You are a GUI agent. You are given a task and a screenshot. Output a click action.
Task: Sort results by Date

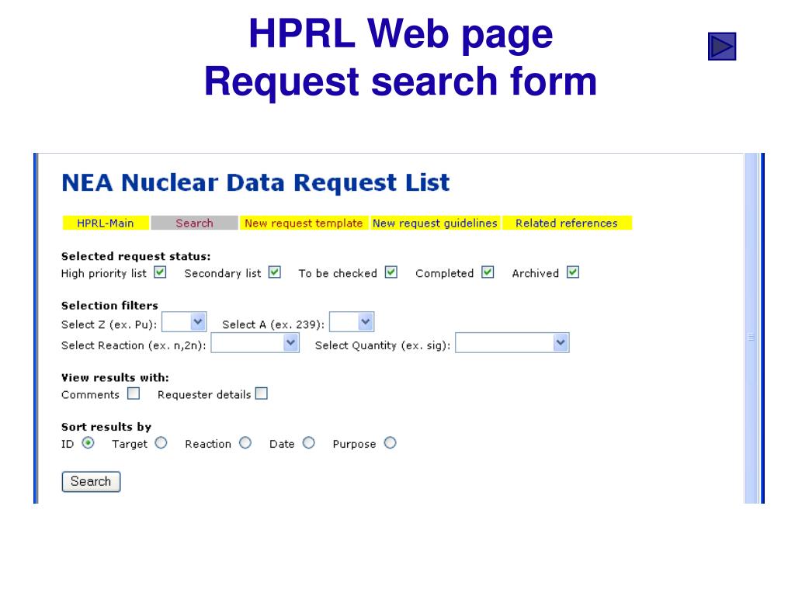tap(309, 443)
